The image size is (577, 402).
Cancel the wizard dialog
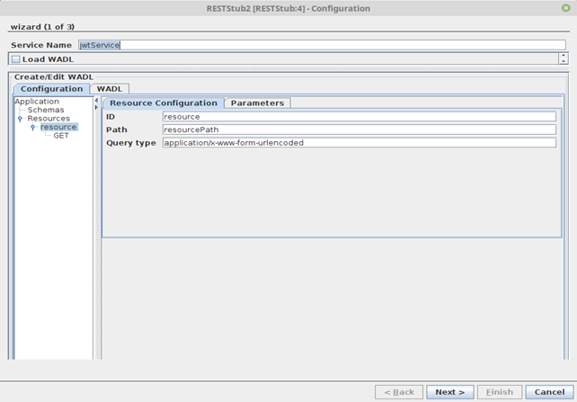[x=549, y=392]
